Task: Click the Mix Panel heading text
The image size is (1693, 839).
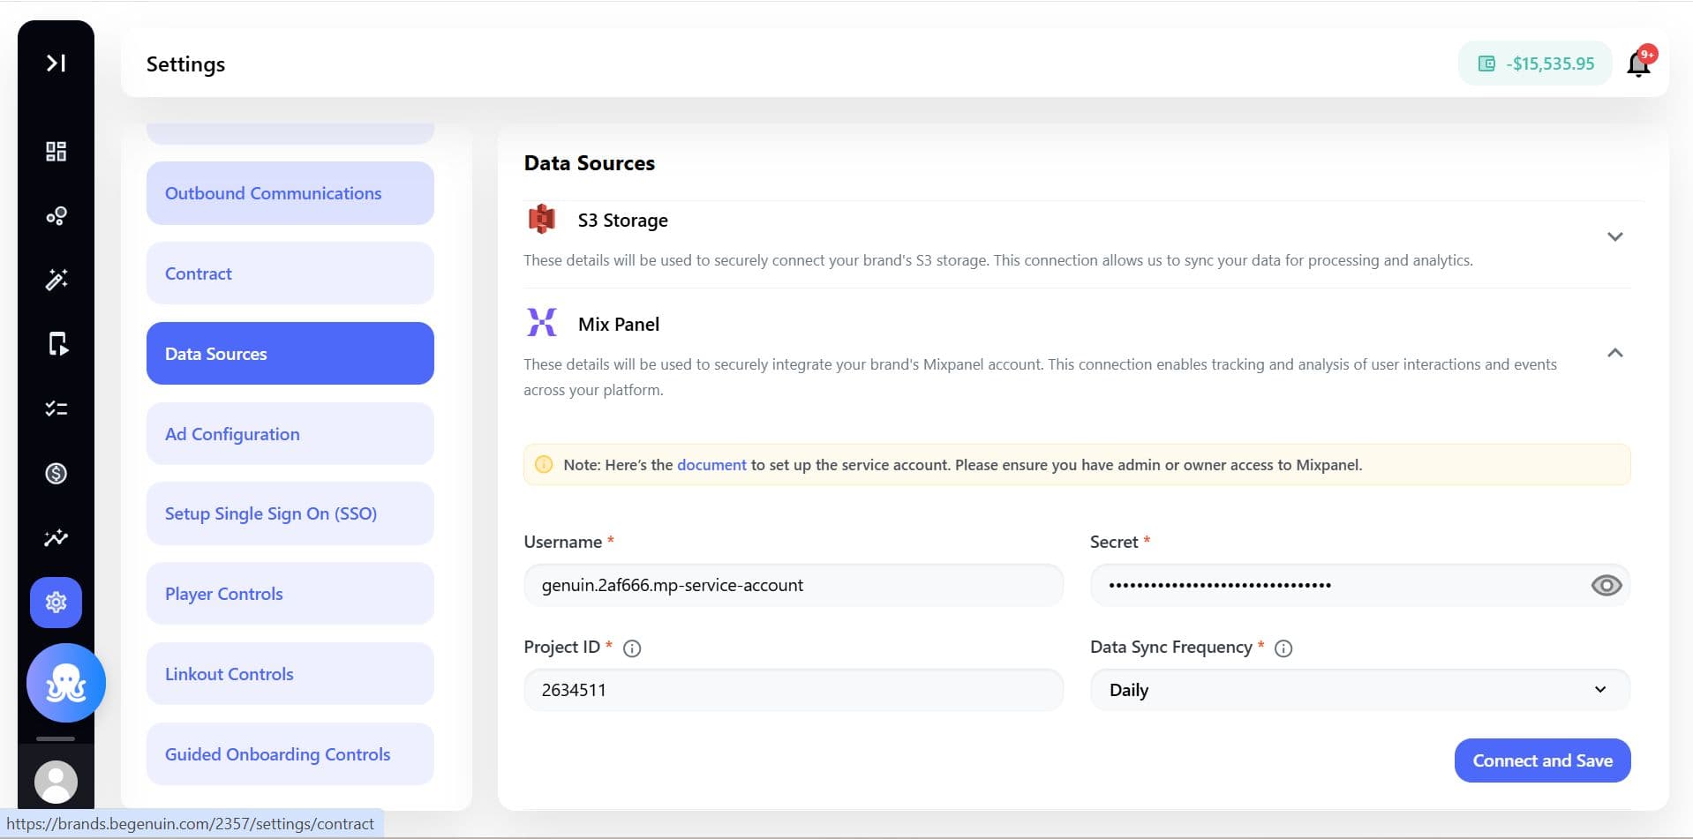Action: click(x=619, y=325)
